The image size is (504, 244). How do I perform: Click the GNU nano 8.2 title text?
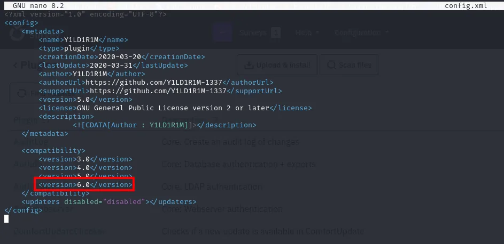[38, 6]
